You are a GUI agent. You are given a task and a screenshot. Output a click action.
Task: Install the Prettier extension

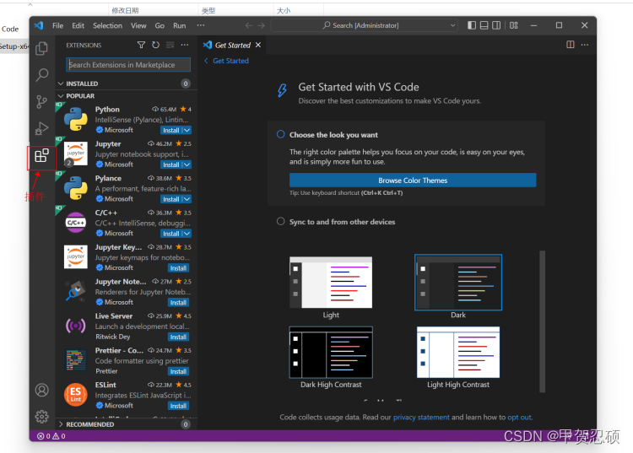coord(178,371)
